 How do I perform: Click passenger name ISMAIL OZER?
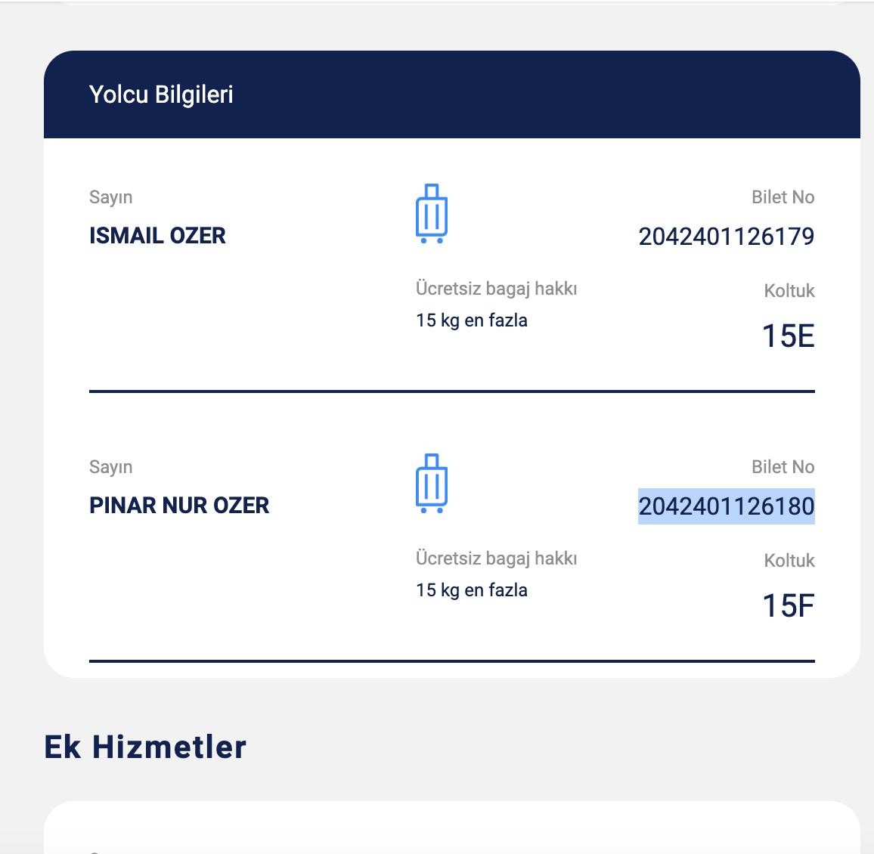[x=157, y=235]
